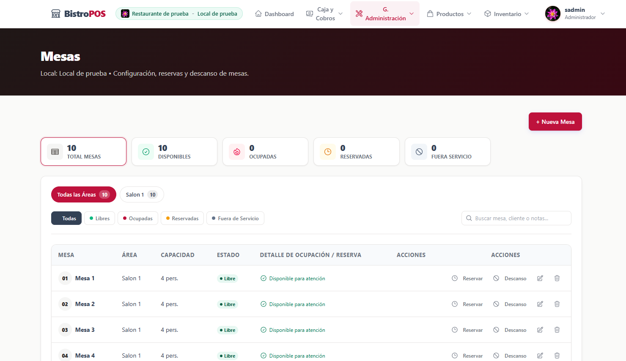
Task: Click the Libre status badge of Mesa 1
Action: pos(228,279)
